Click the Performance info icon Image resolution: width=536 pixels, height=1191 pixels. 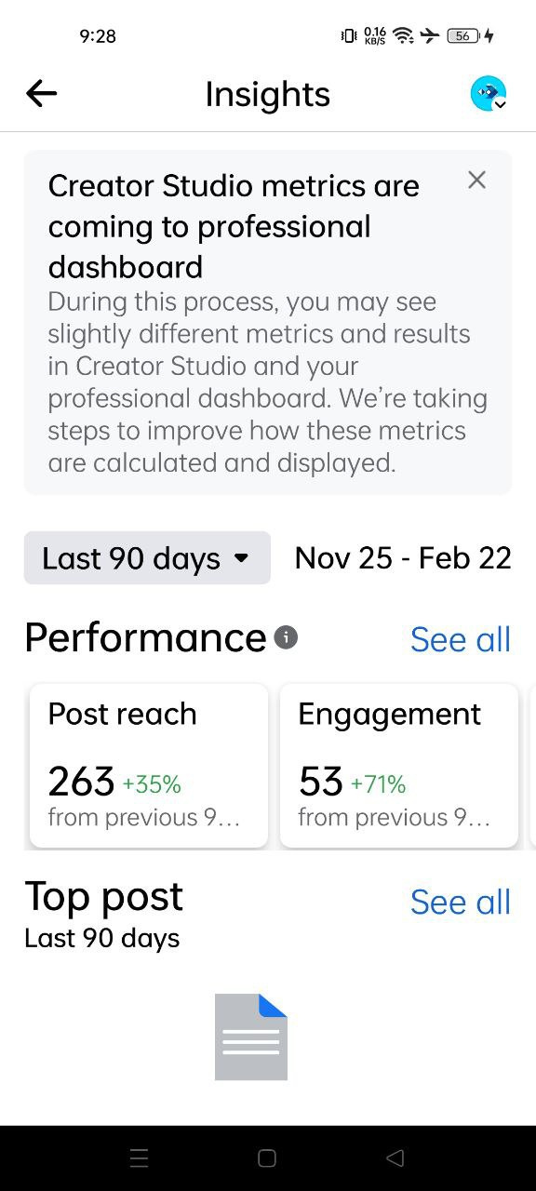[287, 638]
